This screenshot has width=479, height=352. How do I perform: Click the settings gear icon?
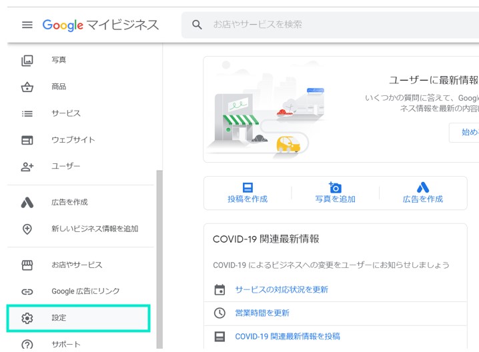click(27, 318)
